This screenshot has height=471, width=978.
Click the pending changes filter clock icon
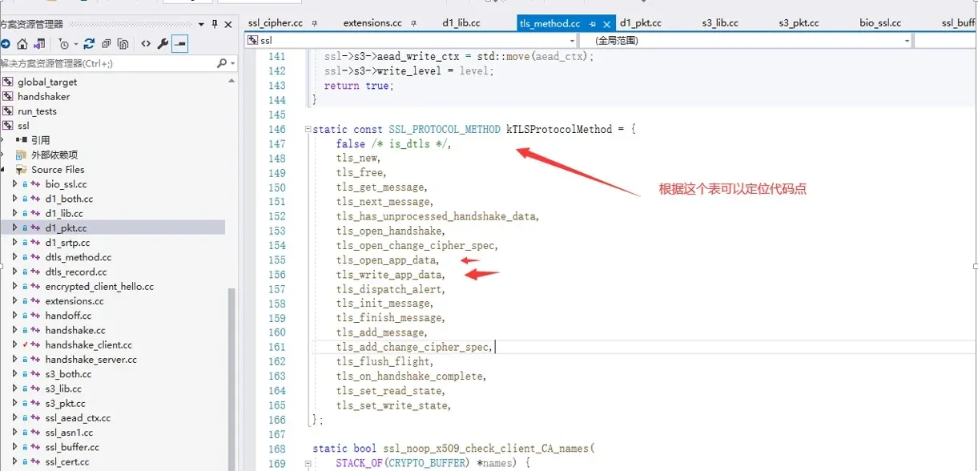(64, 43)
